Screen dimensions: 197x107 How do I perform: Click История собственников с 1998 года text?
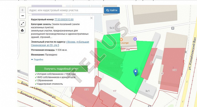[56, 74]
